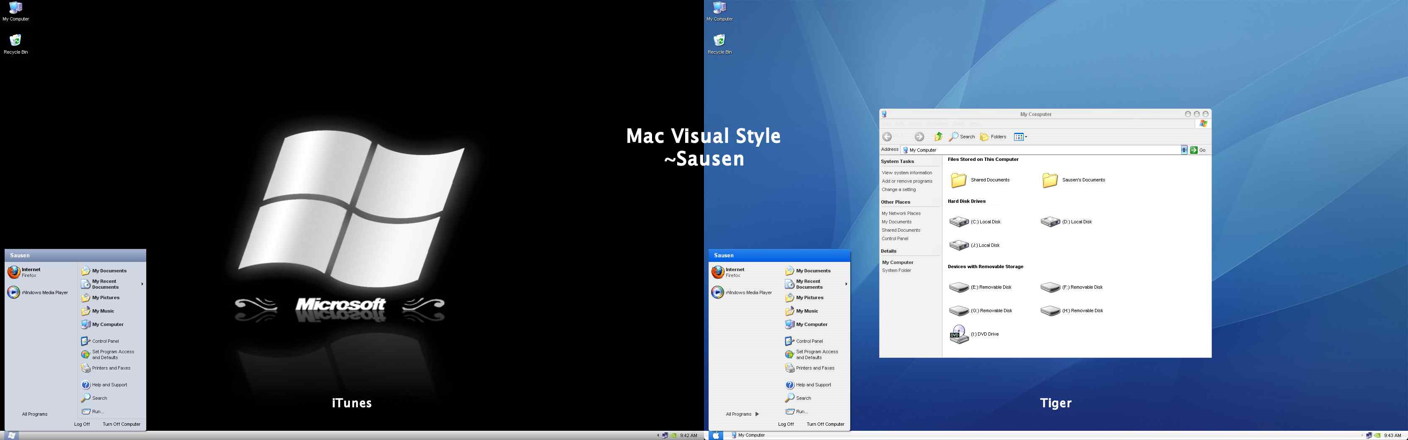Click View system information task link

click(x=907, y=173)
